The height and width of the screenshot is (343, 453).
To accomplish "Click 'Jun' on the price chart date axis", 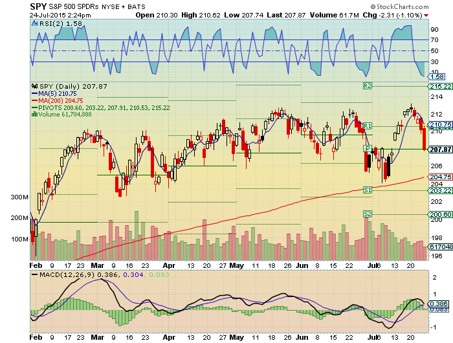I will point(302,265).
